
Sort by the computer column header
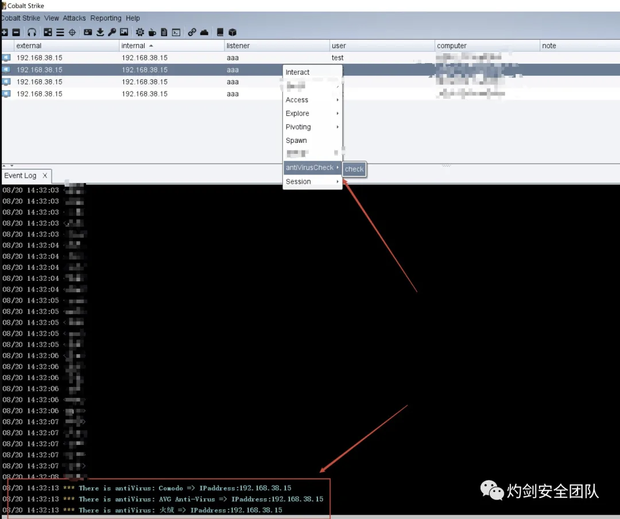tap(487, 45)
